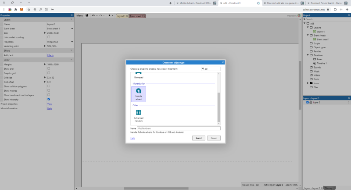
Task: Click the colorful pinwheel extension icon
Action: [10, 9]
